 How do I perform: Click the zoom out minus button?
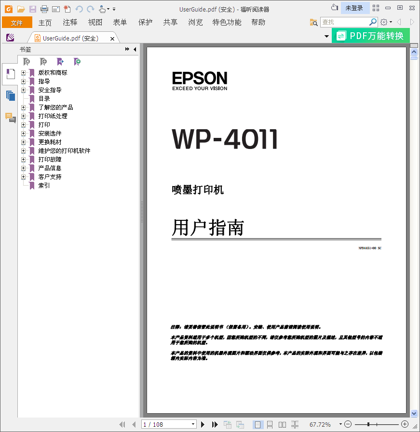tap(348, 424)
